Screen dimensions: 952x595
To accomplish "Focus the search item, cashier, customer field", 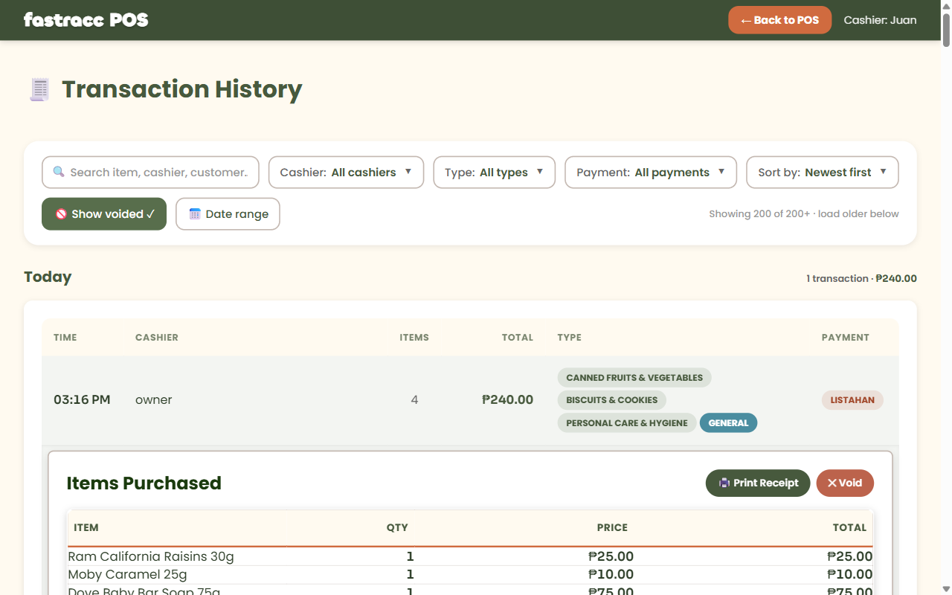I will [150, 173].
